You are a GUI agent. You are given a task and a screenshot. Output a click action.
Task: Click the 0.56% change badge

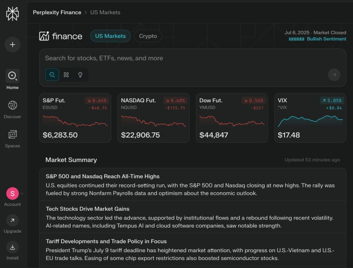click(254, 100)
